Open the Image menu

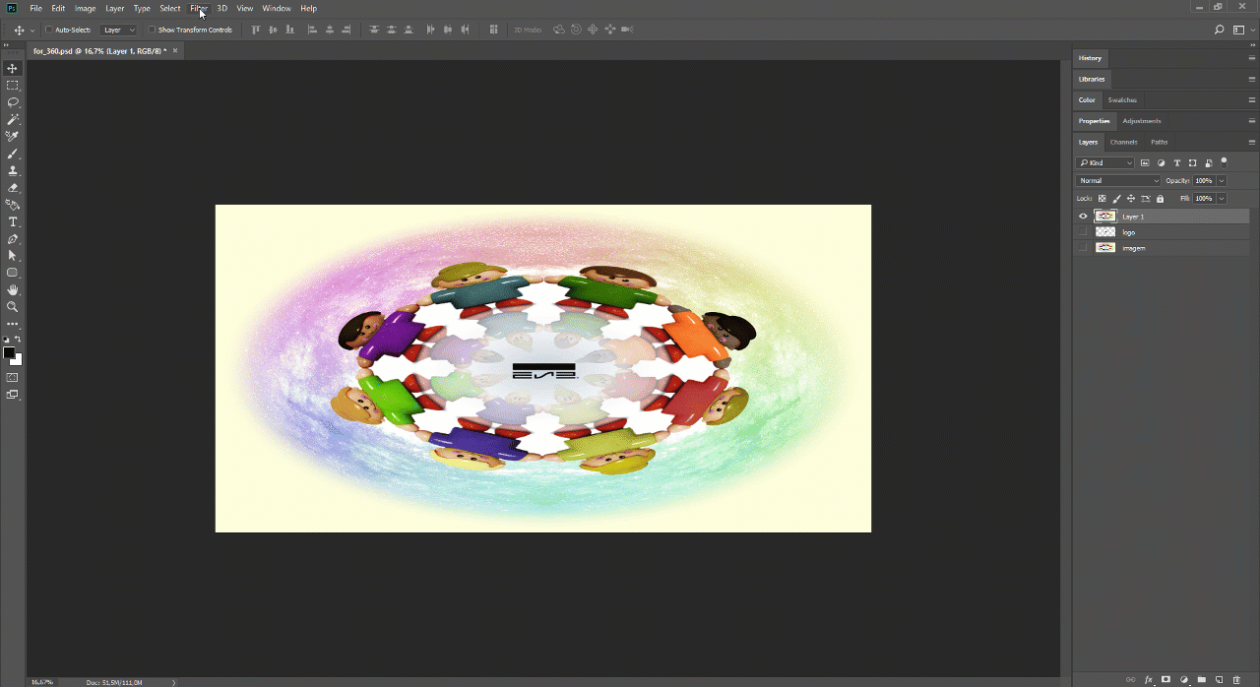(x=85, y=8)
